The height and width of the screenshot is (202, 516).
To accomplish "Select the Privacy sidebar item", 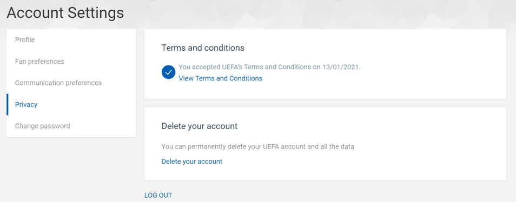I will (x=71, y=104).
